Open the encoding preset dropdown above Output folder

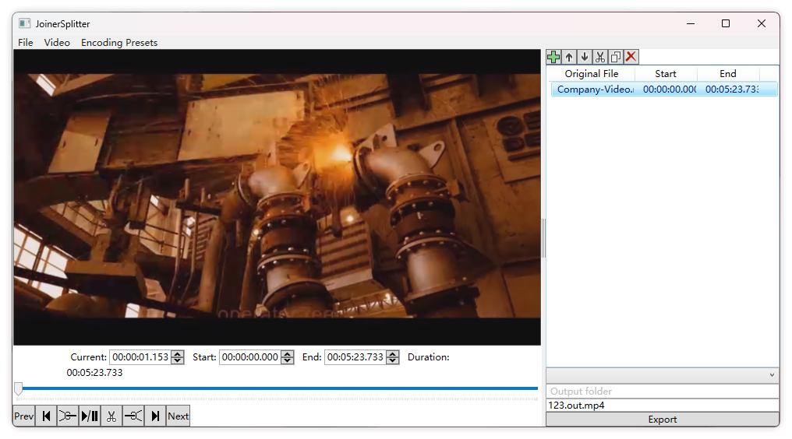[x=662, y=375]
